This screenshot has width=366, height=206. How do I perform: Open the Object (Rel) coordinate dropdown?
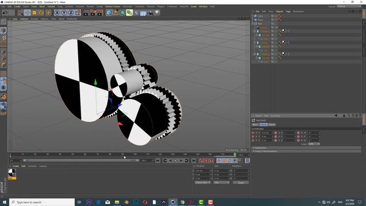pos(202,183)
